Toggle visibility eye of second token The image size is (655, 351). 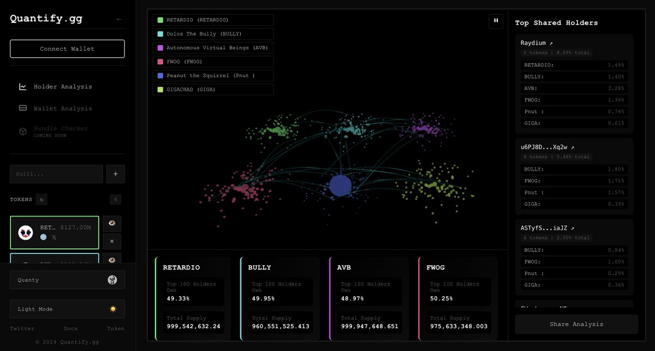click(112, 259)
